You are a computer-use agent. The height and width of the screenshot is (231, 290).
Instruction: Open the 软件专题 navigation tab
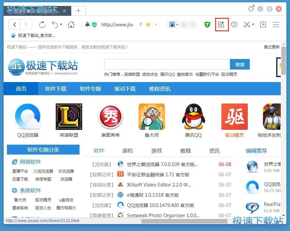90,89
